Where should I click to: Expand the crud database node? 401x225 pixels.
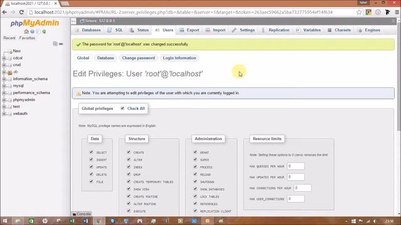(4, 65)
